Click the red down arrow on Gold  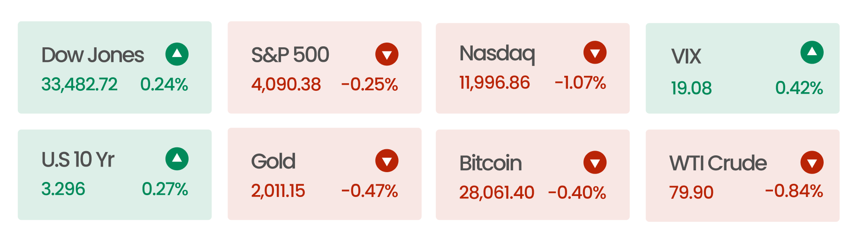[387, 161]
